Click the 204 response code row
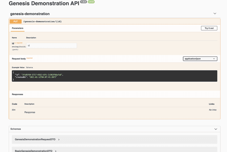This screenshot has width=227, height=152. click(x=13, y=109)
